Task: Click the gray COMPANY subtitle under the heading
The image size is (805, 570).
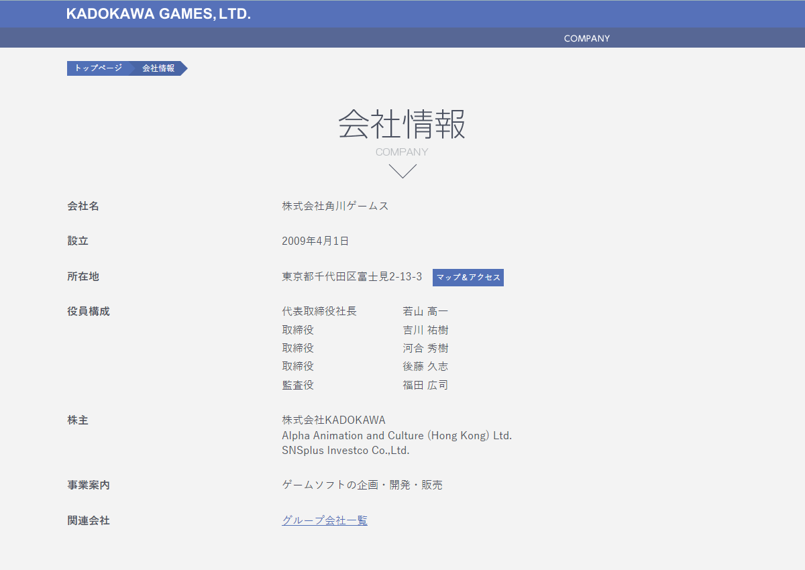Action: [402, 152]
